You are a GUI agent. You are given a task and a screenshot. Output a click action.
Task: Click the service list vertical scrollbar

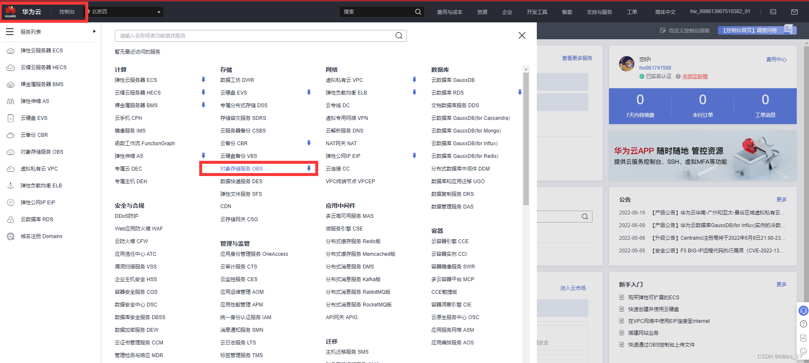coord(526,139)
